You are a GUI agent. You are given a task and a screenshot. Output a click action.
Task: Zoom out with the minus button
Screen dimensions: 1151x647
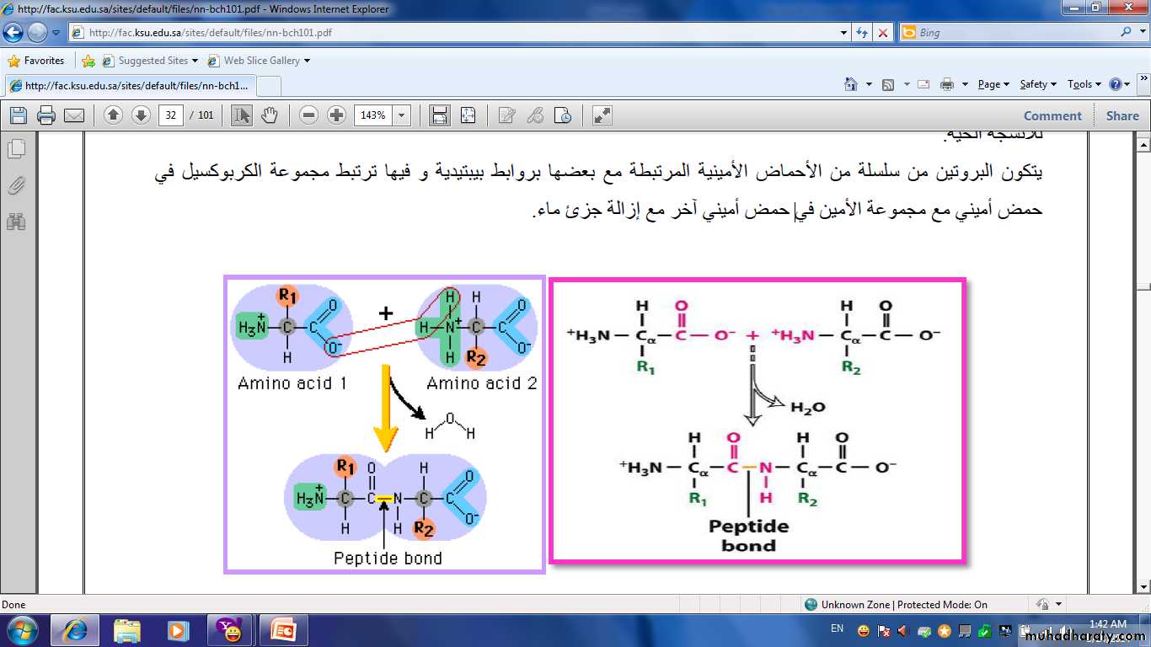pos(309,115)
